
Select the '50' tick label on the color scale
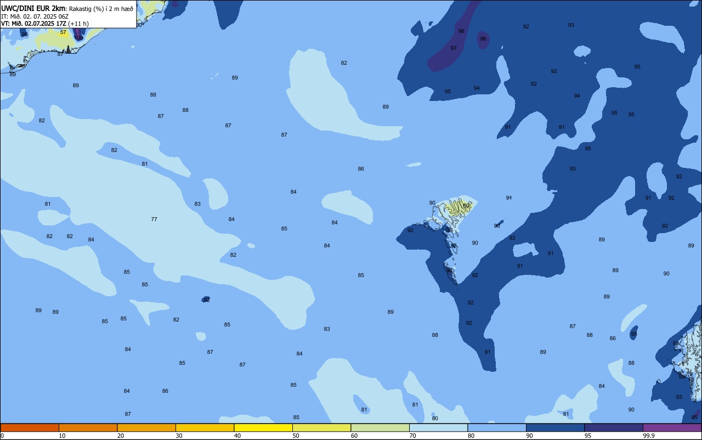296,436
